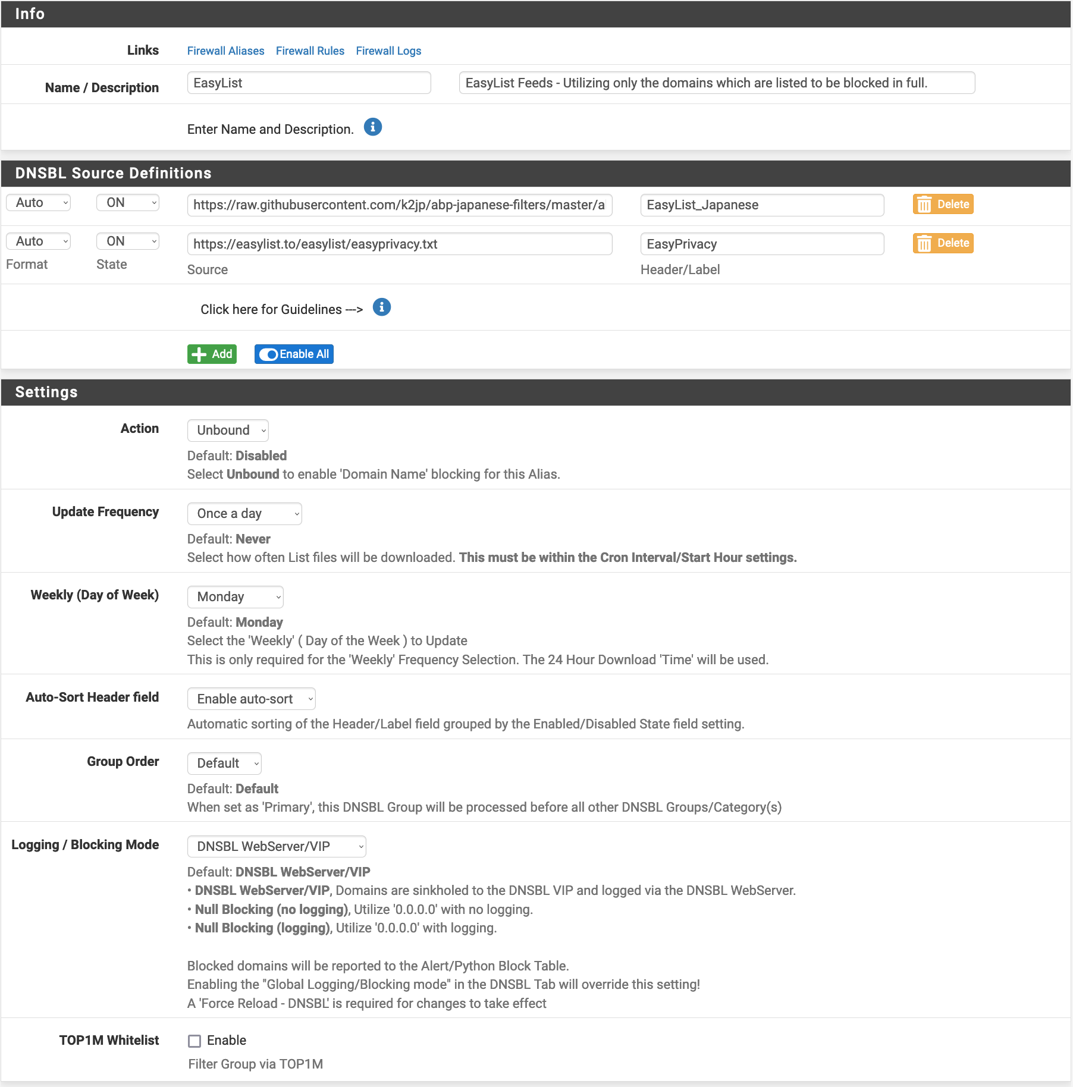
Task: Expand the Update Frequency dropdown
Action: tap(244, 514)
